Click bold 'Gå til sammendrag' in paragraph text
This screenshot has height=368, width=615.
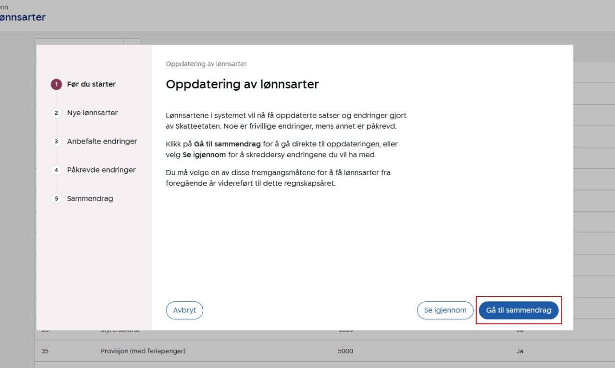[x=227, y=144]
